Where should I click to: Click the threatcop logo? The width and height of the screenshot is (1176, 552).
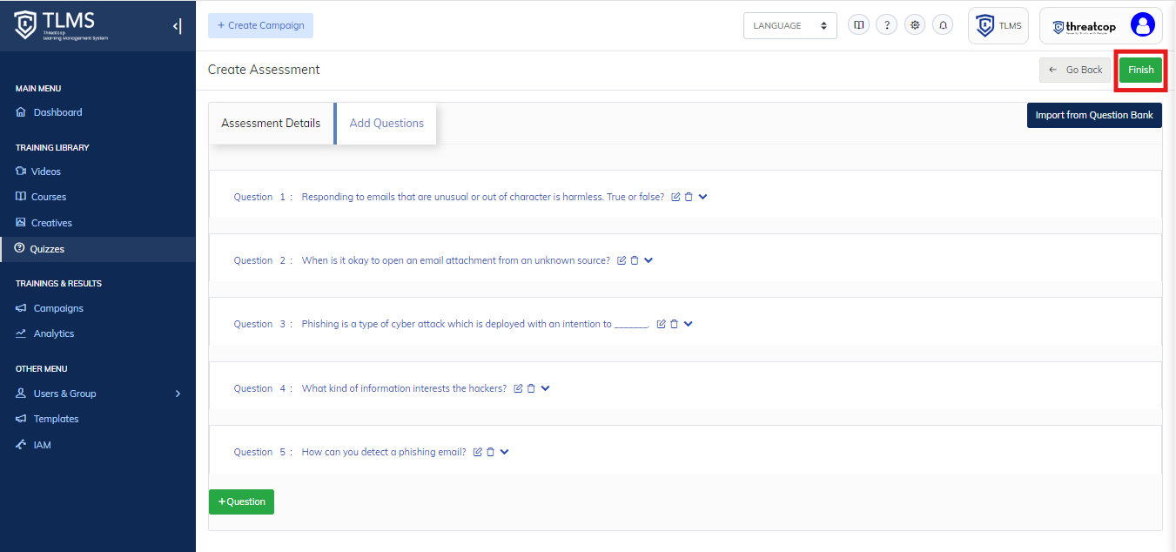tap(1085, 26)
